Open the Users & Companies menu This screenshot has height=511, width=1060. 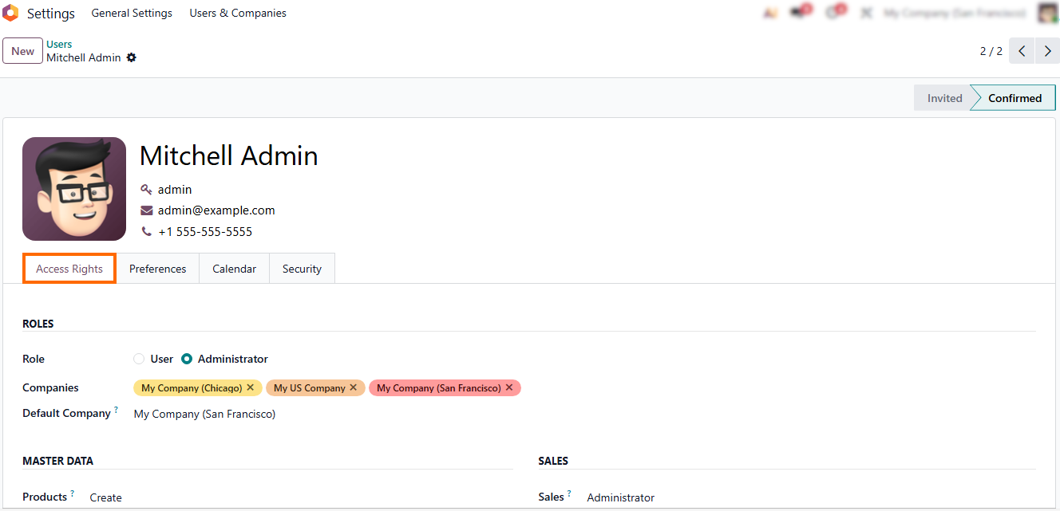[237, 13]
